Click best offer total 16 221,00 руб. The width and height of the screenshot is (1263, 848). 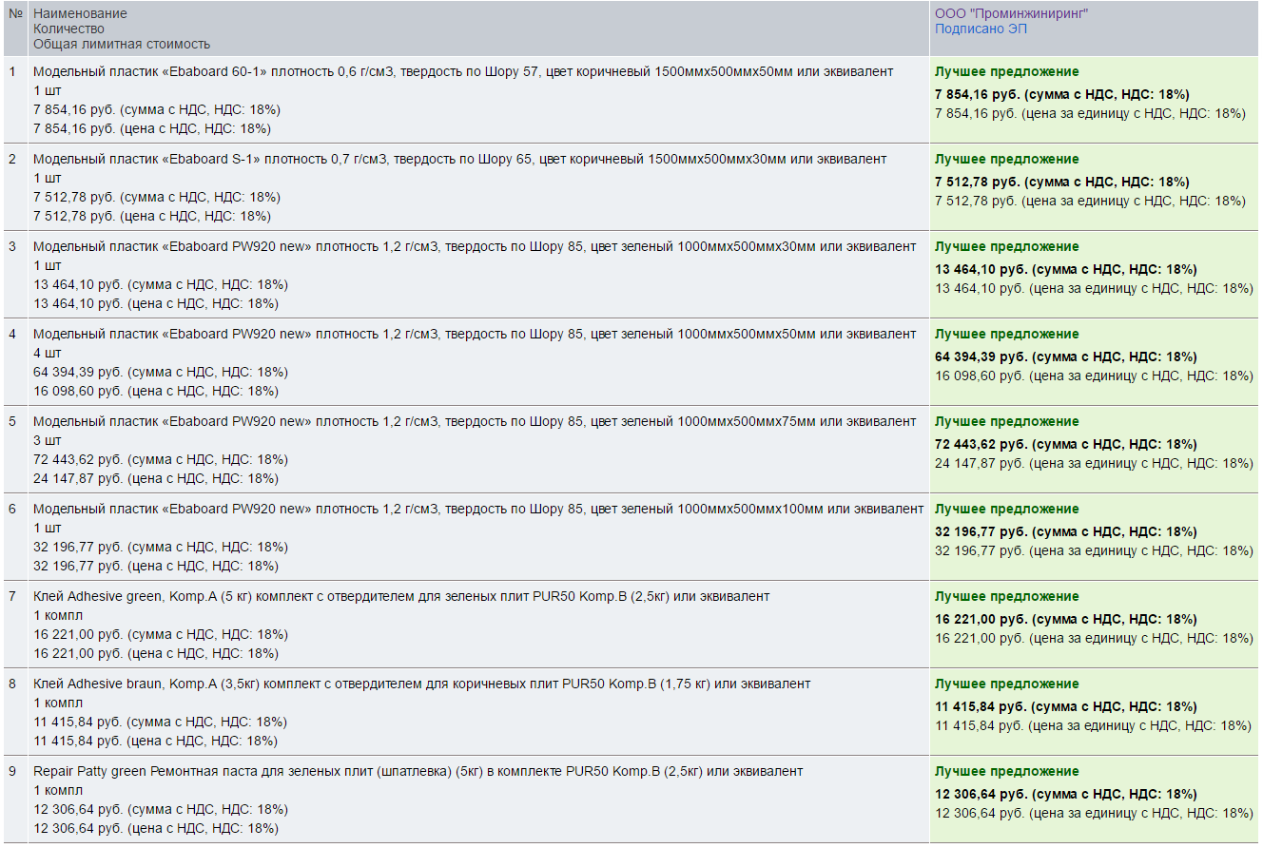pyautogui.click(x=1065, y=619)
